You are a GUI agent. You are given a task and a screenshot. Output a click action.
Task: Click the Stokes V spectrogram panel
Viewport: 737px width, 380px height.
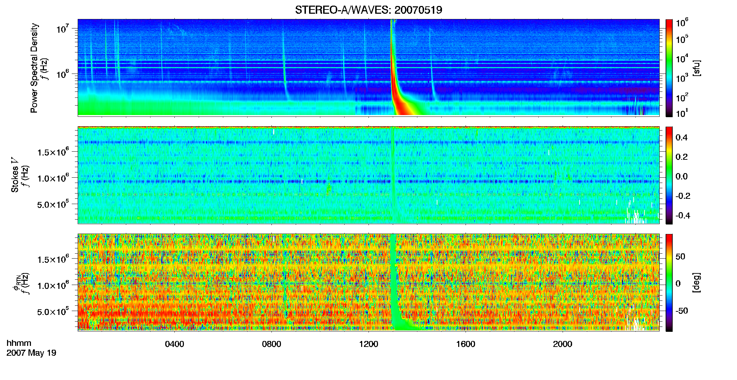(x=368, y=175)
